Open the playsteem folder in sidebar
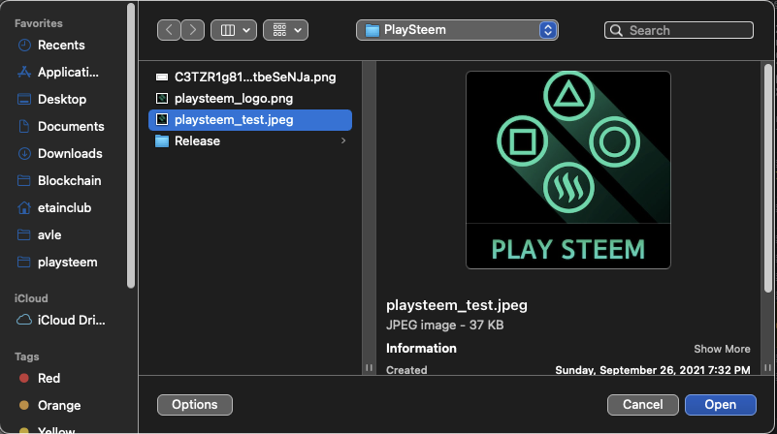Image resolution: width=777 pixels, height=434 pixels. click(x=67, y=263)
